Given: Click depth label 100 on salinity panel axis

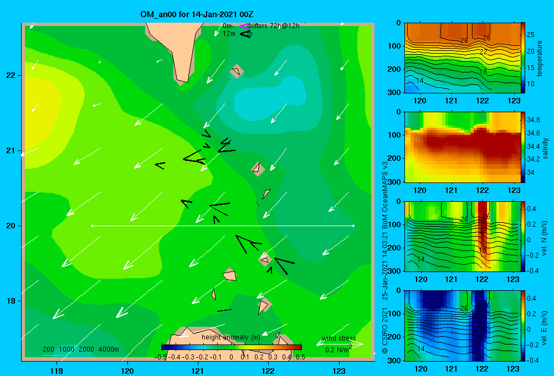Looking at the screenshot, I should (394, 135).
